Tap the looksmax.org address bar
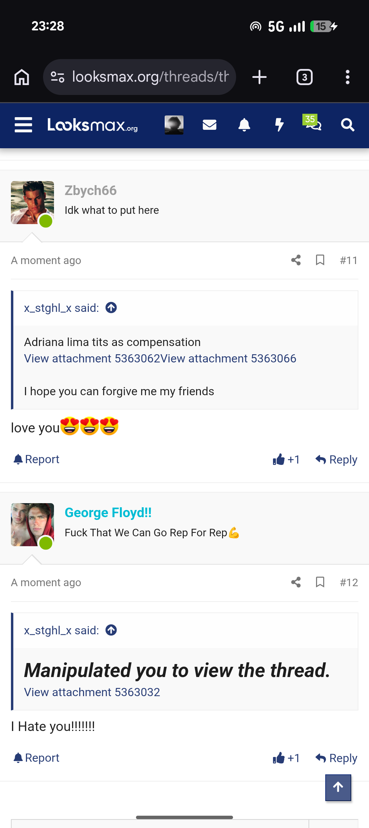The width and height of the screenshot is (369, 828). tap(139, 77)
